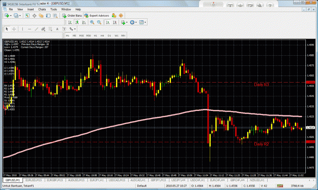Select D1 timeframe

tap(109, 35)
